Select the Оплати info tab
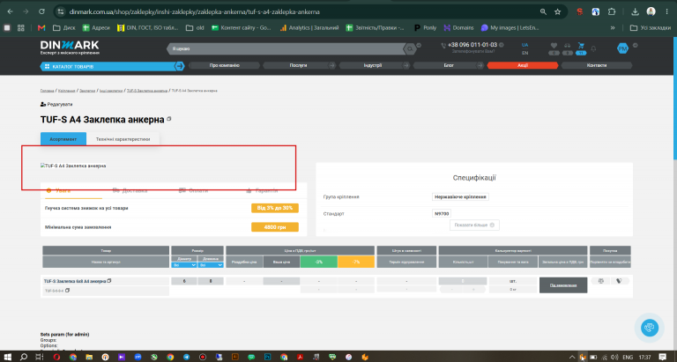 point(193,190)
